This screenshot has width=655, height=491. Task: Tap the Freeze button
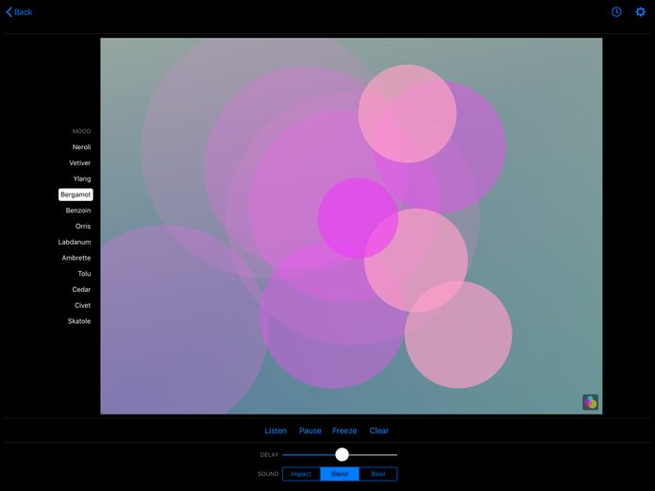pyautogui.click(x=344, y=431)
